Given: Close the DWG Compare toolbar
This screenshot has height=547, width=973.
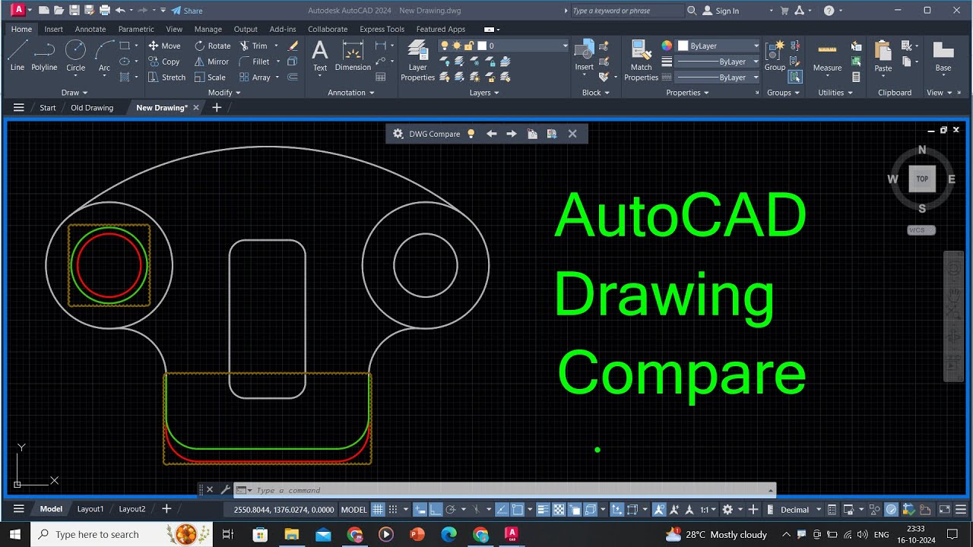Looking at the screenshot, I should 572,134.
